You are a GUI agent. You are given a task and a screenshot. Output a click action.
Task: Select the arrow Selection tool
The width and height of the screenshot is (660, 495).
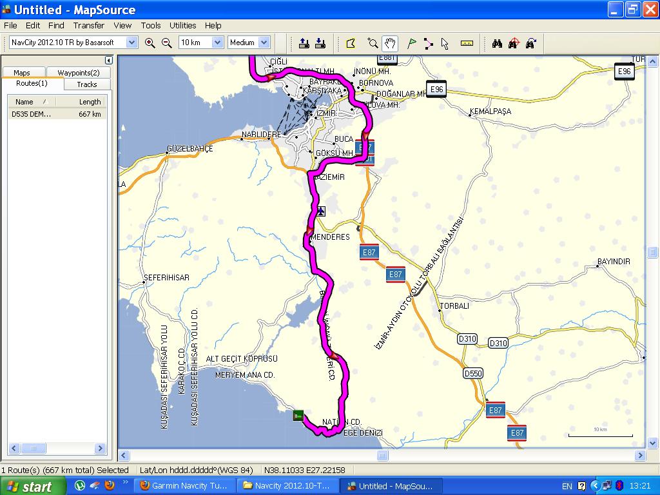click(445, 43)
